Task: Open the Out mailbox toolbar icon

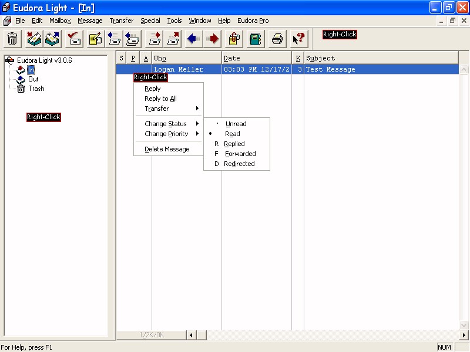Action: click(x=52, y=39)
